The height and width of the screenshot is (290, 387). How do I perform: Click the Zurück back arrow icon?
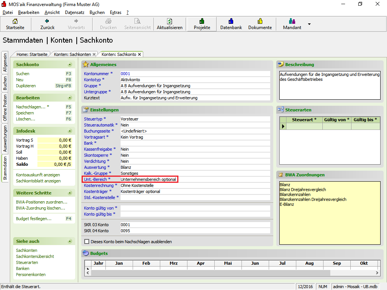(x=47, y=21)
